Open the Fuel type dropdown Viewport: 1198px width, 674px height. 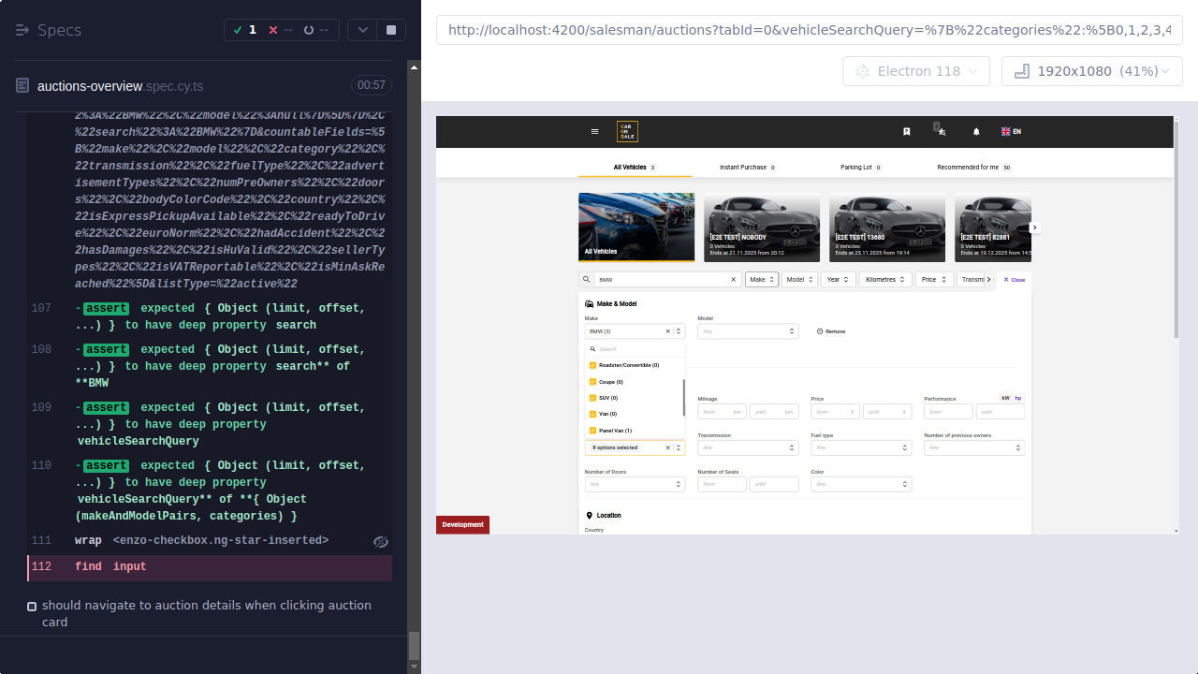click(861, 447)
